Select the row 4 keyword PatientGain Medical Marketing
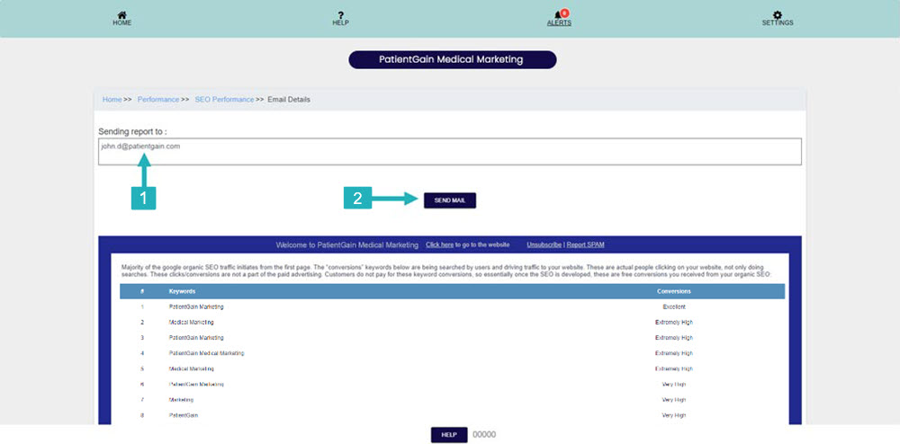The width and height of the screenshot is (900, 444). [x=207, y=353]
